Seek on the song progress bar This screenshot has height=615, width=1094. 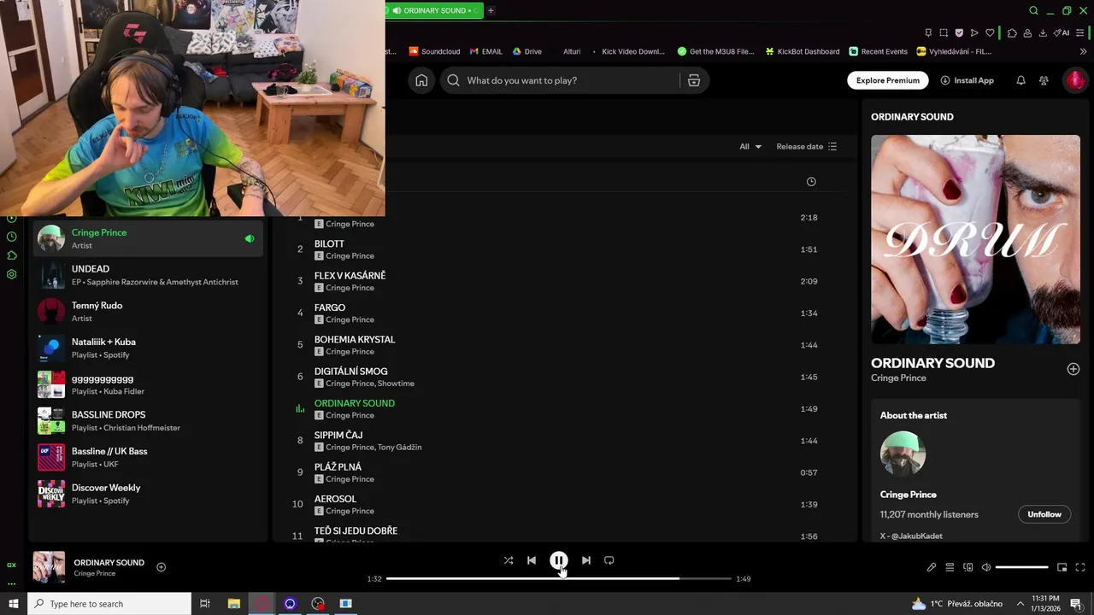[x=559, y=578]
